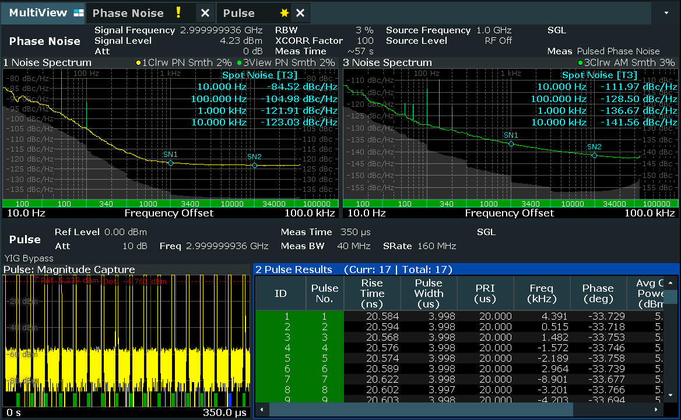Close the Pulse channel tab
The height and width of the screenshot is (420, 681).
300,13
